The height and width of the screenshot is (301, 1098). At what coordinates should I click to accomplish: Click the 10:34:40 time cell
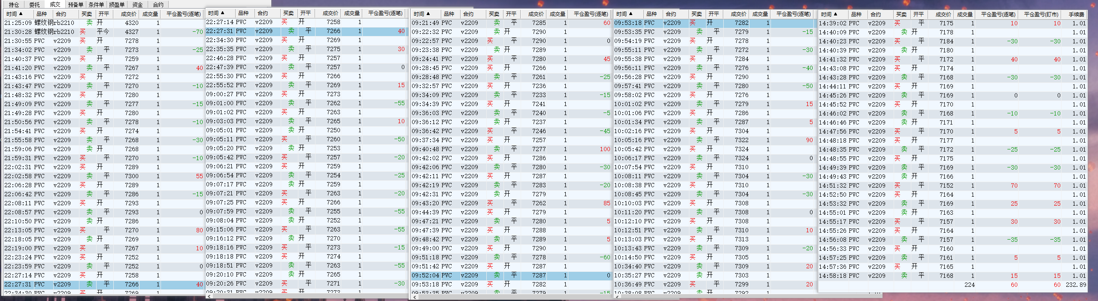point(628,266)
